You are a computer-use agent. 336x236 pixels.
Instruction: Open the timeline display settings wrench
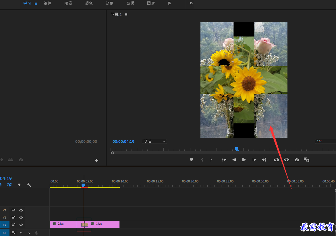[29, 185]
